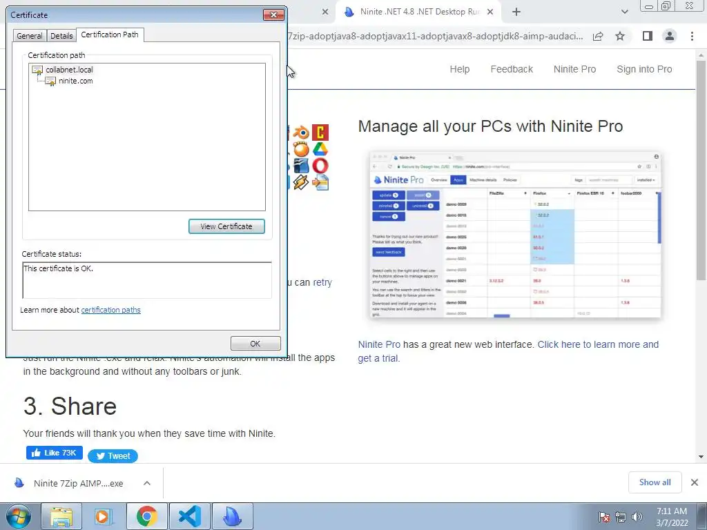Open Google Chrome from the taskbar
This screenshot has width=707, height=530.
click(147, 516)
